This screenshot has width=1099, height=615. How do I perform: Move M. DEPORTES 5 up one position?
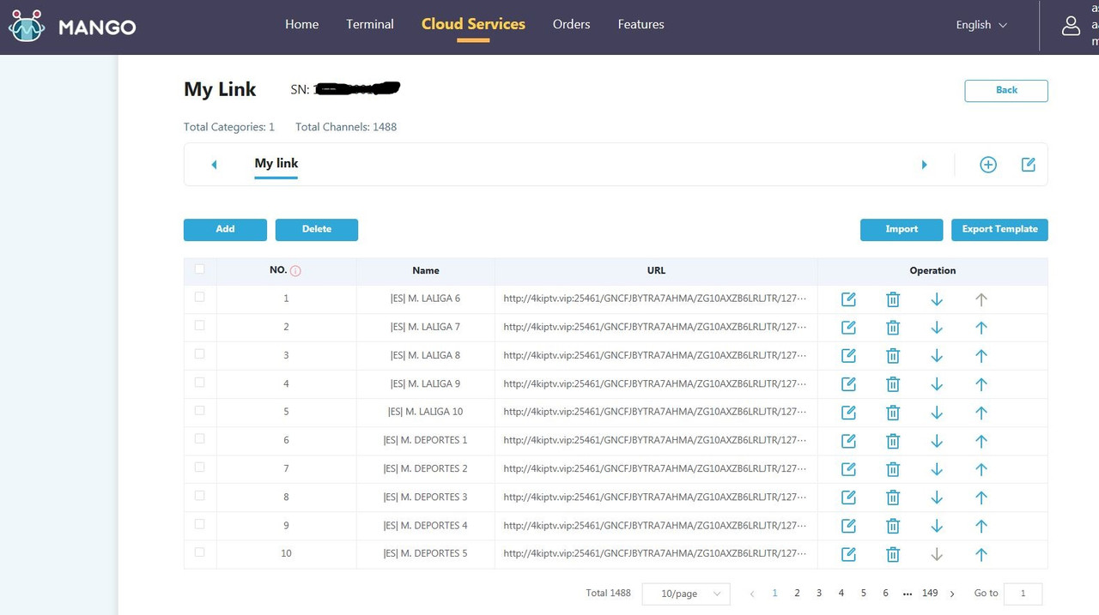coord(981,554)
